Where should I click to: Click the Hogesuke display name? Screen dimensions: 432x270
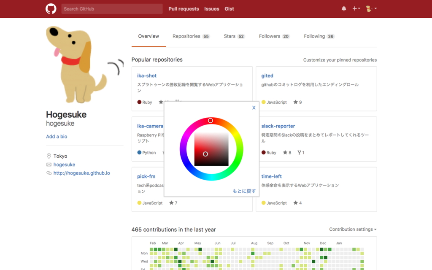point(66,115)
